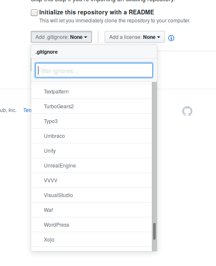Viewport: 216px width, 266px height.
Task: Select TurboGears2 gitignore template
Action: coord(92,107)
